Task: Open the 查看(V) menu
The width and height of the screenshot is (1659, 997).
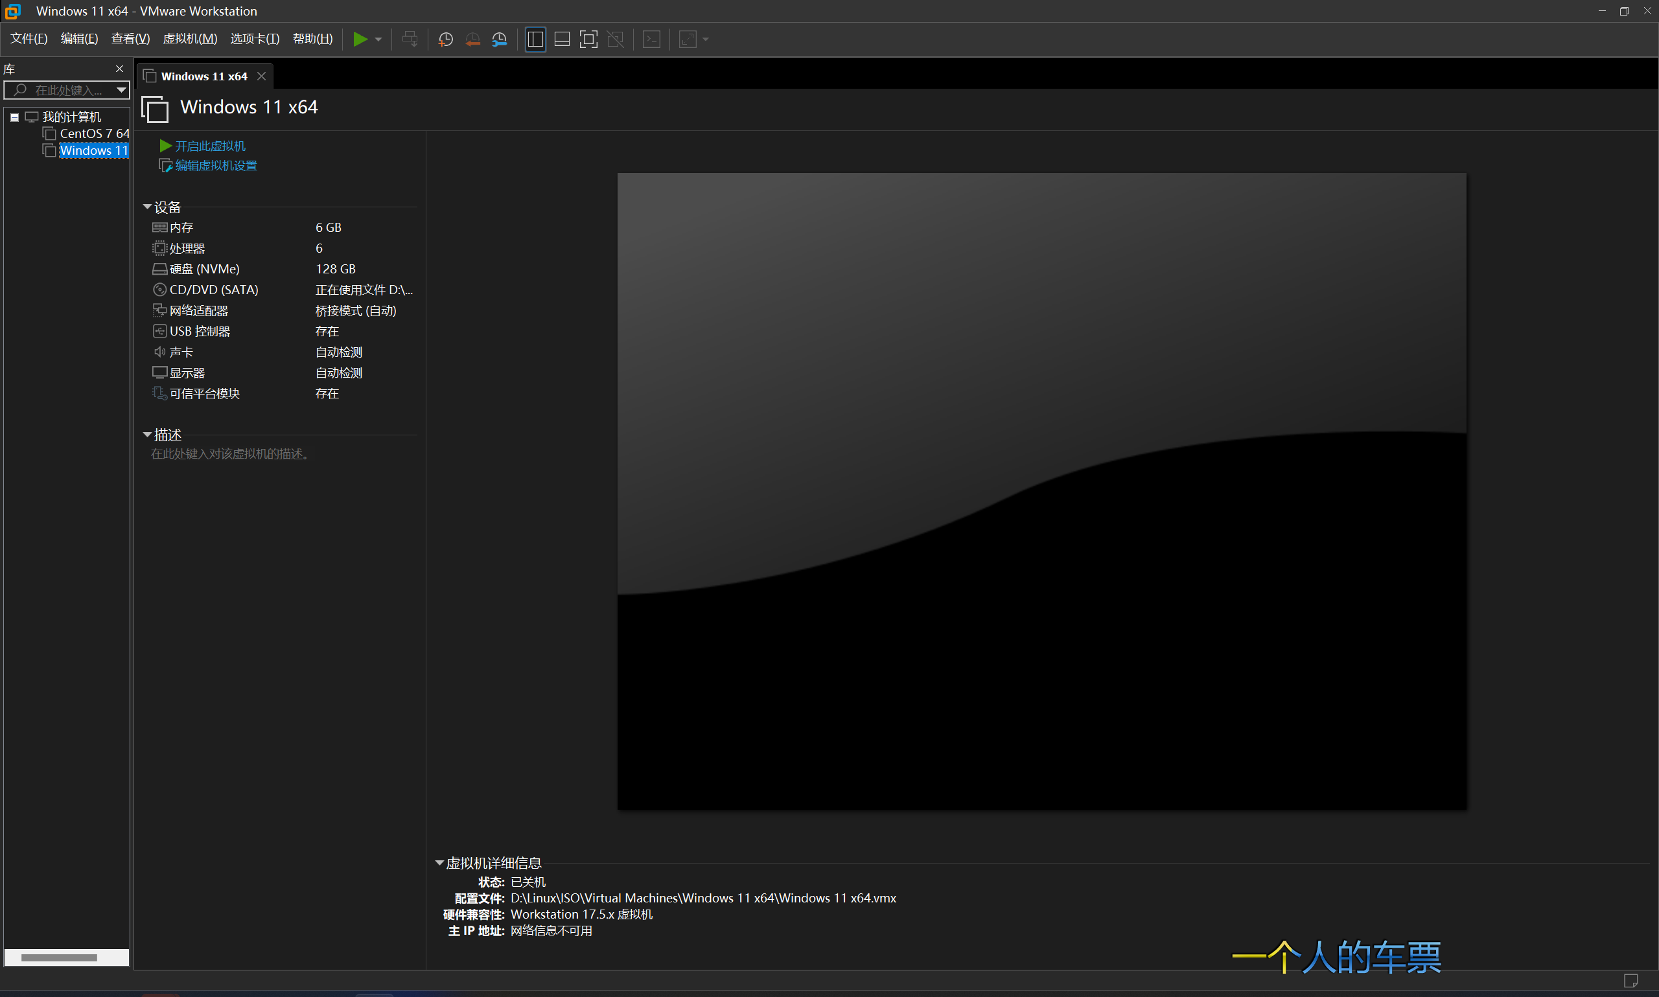Action: click(x=130, y=39)
